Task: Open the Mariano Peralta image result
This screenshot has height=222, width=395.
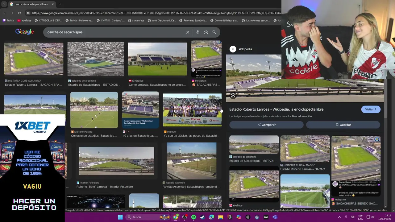Action: (x=94, y=110)
